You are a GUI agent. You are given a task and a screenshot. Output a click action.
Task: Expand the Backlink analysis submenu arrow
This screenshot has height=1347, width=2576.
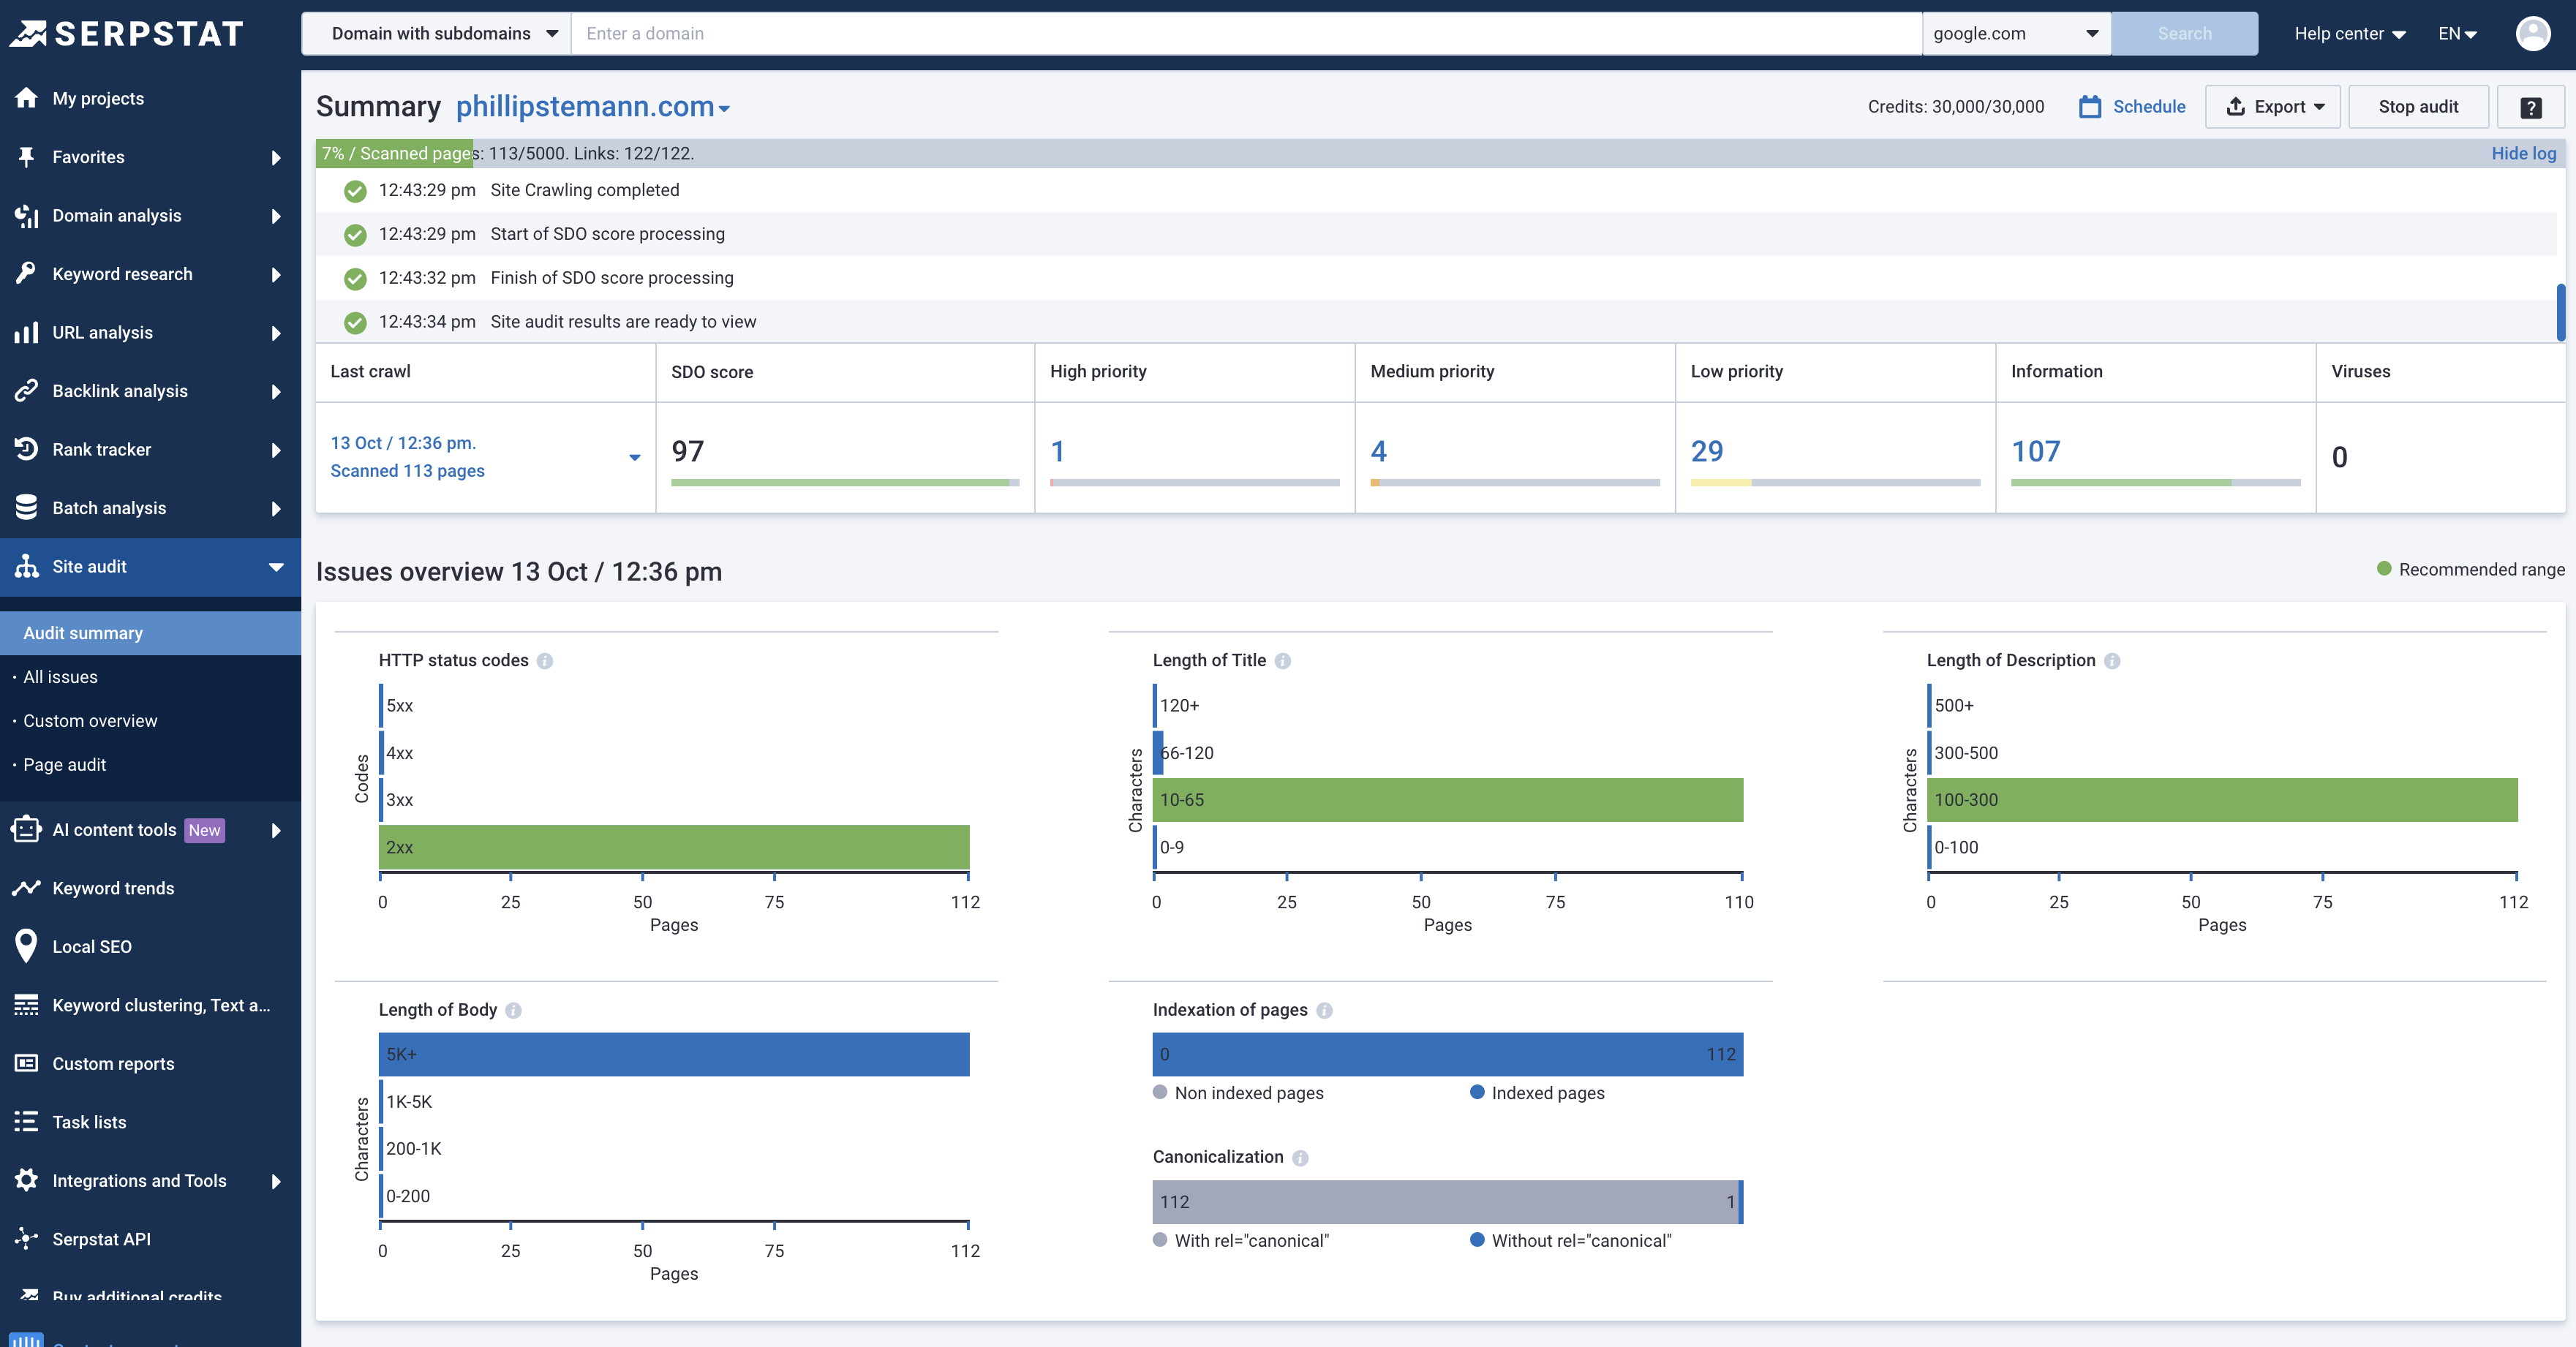click(x=276, y=391)
